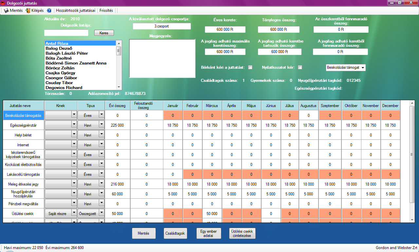Open the help question mark icon
The width and height of the screenshot is (419, 252).
(49, 10)
